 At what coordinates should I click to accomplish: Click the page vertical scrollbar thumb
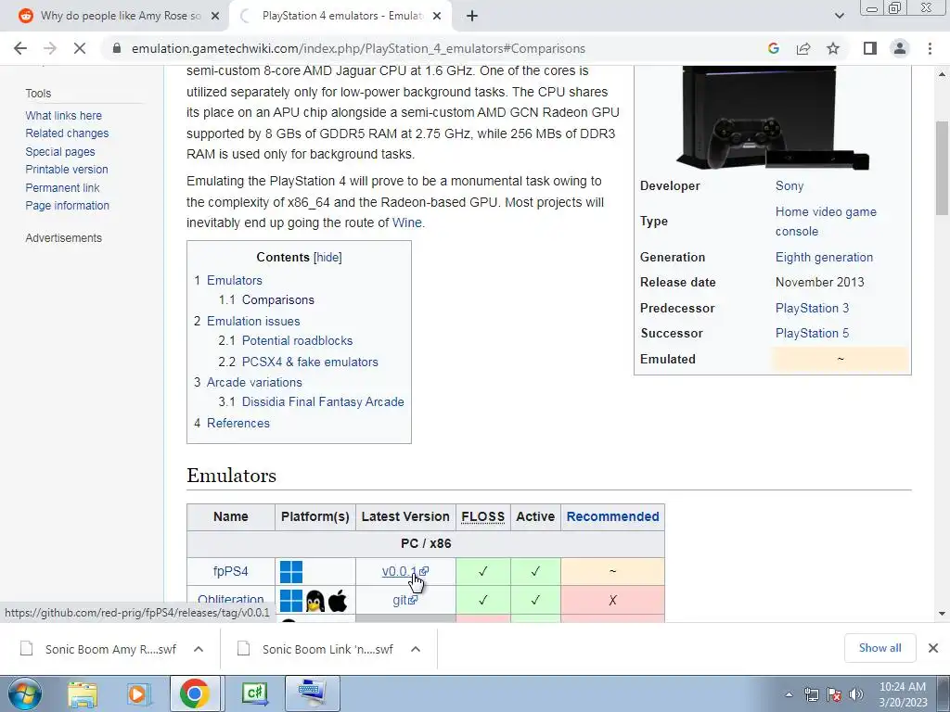pos(942,168)
